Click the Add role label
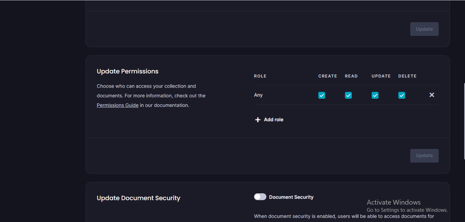 pos(274,120)
